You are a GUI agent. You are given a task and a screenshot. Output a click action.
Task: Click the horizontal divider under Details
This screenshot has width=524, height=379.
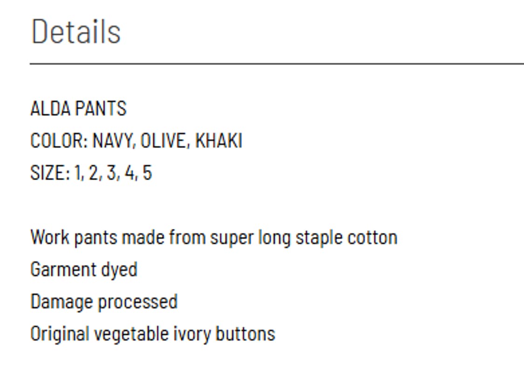coord(277,63)
